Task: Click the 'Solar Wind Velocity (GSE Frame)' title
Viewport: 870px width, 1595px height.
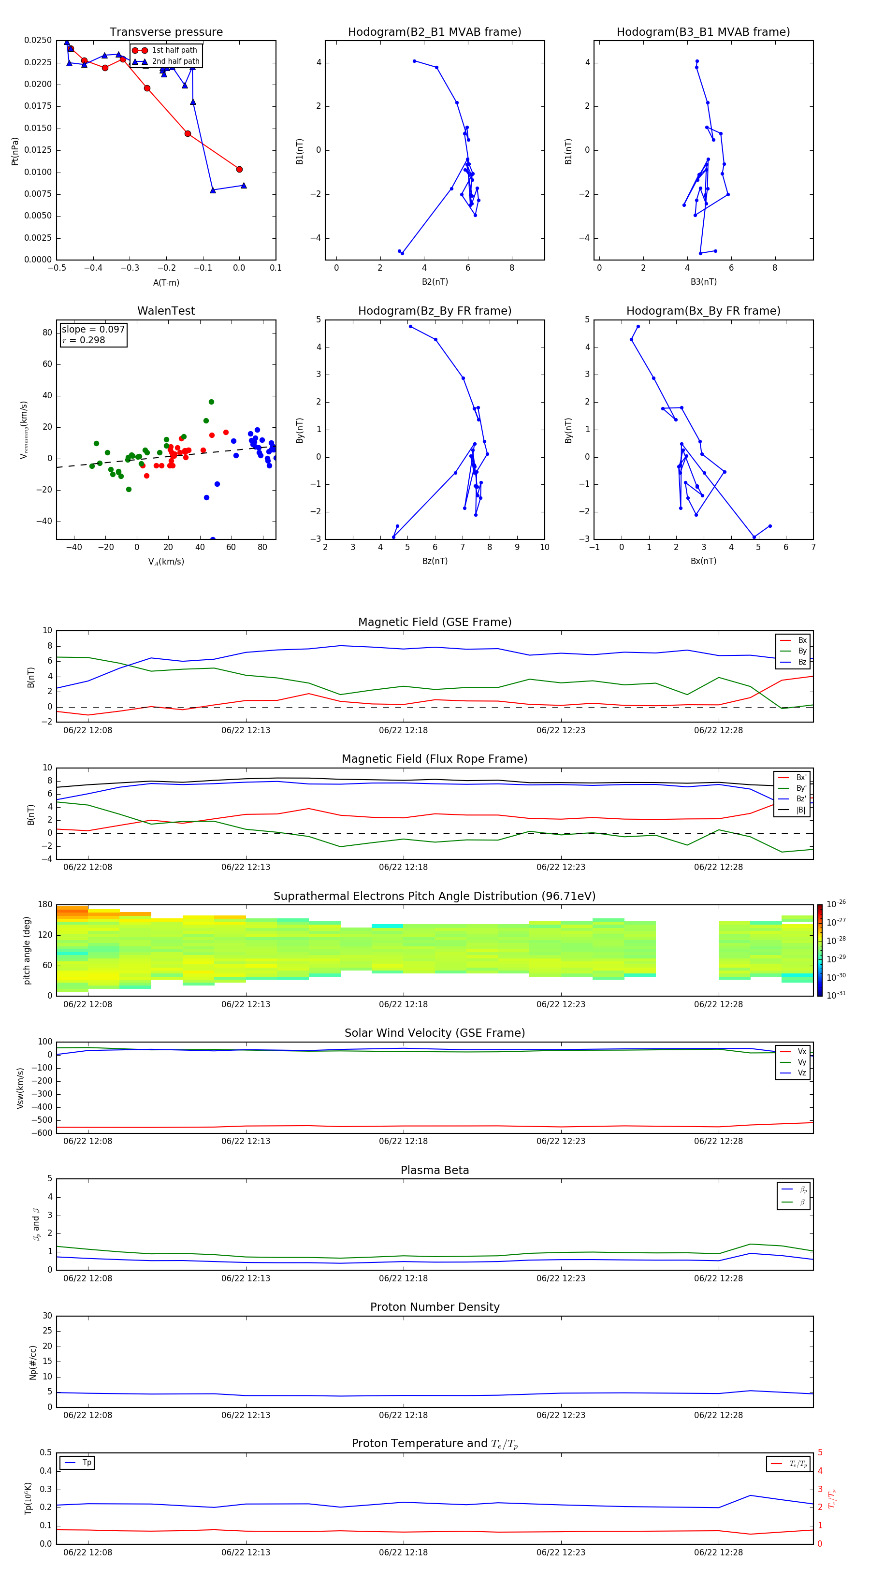Action: [x=435, y=1033]
